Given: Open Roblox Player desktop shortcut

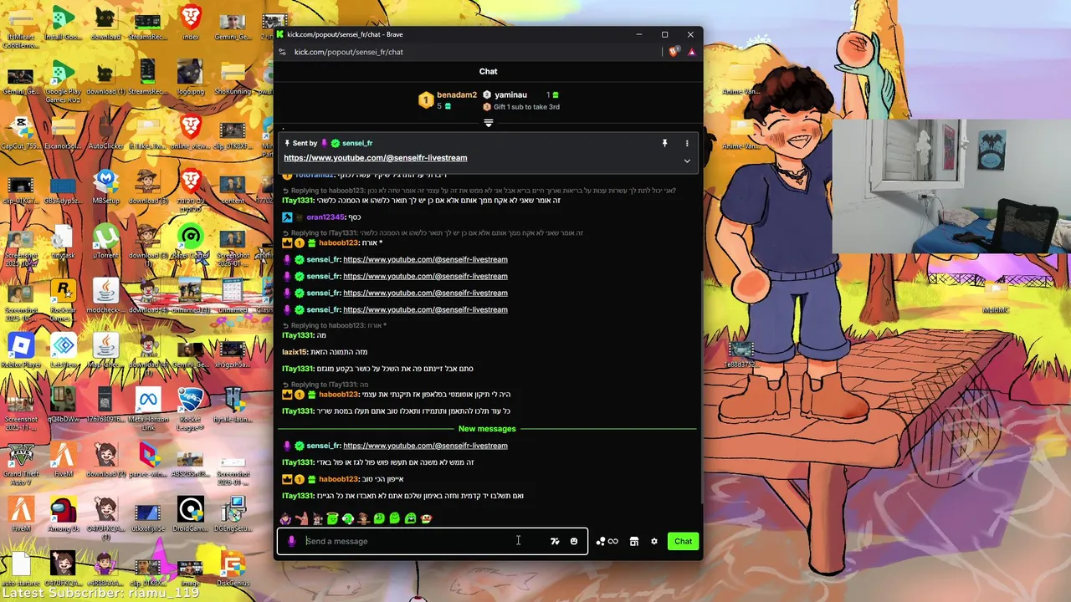Looking at the screenshot, I should [x=21, y=351].
